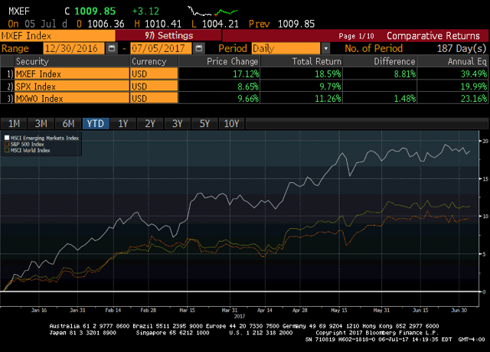The width and height of the screenshot is (490, 352).
Task: Expand the Period dropdown arrow
Action: tap(325, 48)
